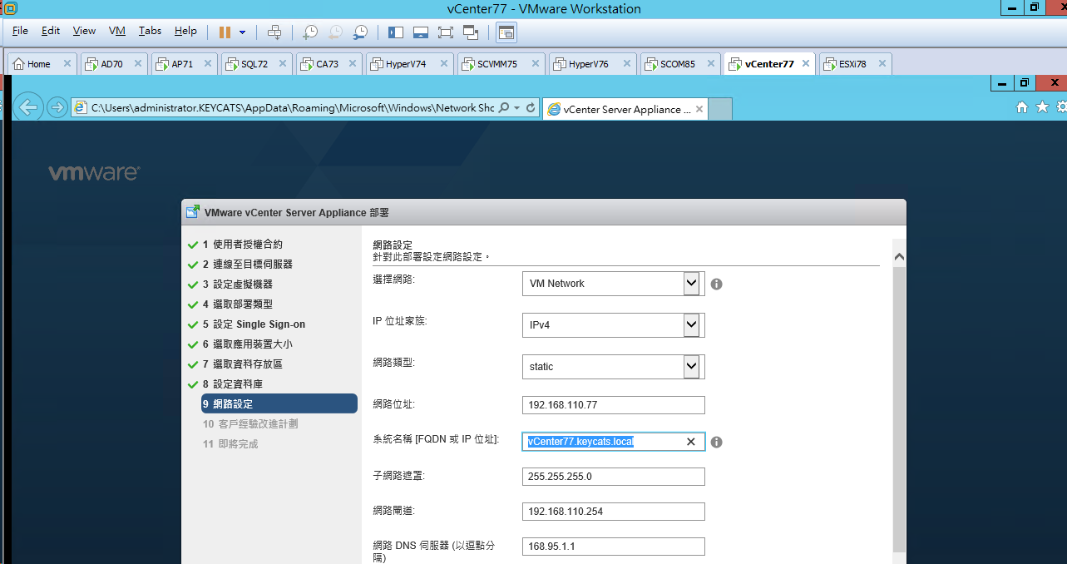
Task: Close the SQL72 tab
Action: [281, 64]
